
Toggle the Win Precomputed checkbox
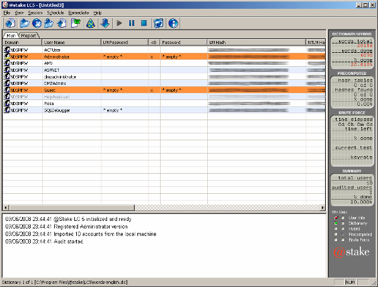(336, 234)
